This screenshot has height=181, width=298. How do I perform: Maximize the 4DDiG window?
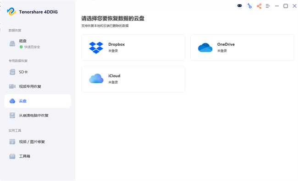286,6
